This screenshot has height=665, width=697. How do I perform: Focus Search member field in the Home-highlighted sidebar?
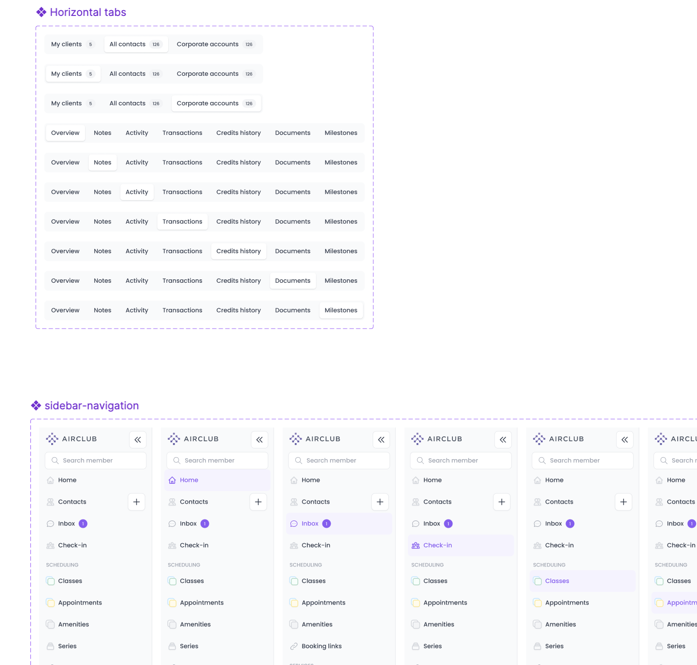click(218, 461)
